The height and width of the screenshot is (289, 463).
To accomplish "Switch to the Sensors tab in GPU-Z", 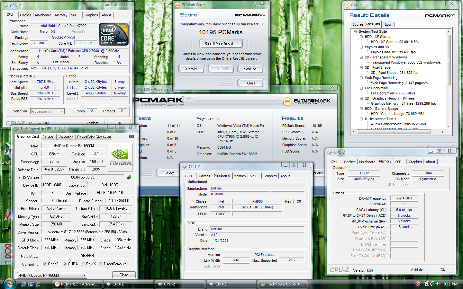I will tap(49, 137).
